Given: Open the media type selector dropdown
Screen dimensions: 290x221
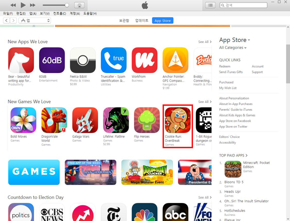Looking at the screenshot, I should [35, 20].
